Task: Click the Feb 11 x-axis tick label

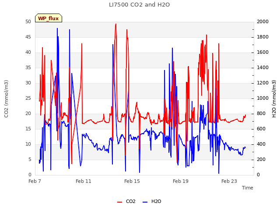Action: (84, 181)
